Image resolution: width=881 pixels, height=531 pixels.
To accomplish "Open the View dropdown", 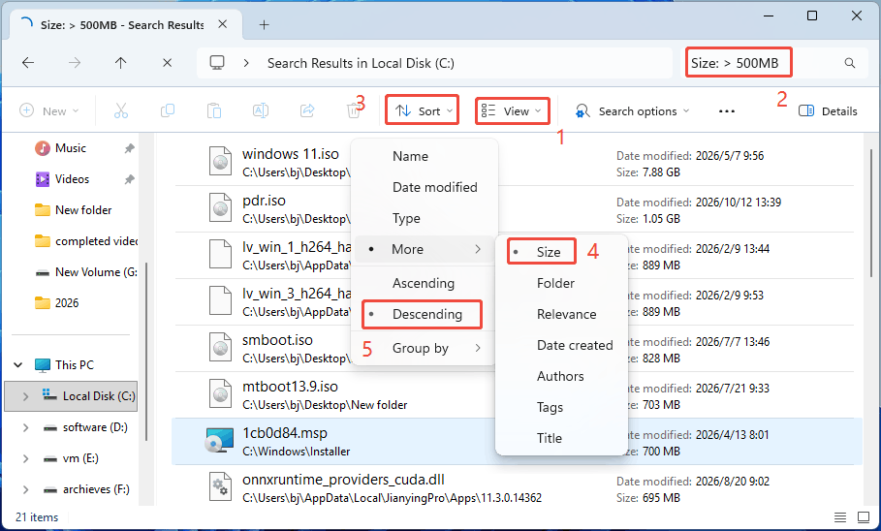I will point(512,110).
